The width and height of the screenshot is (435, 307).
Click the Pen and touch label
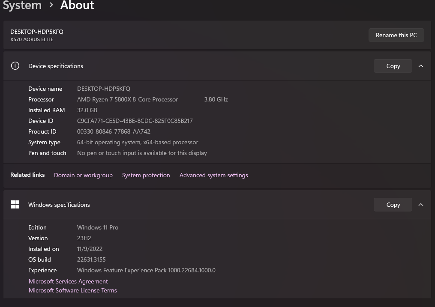click(47, 153)
